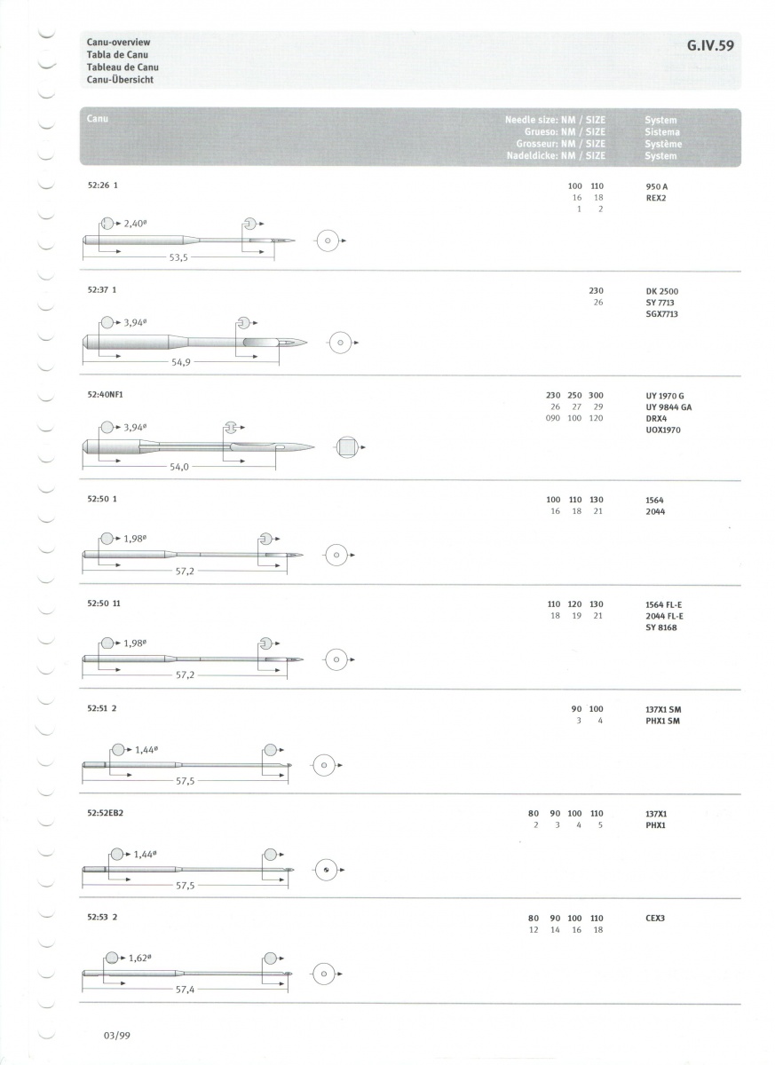The width and height of the screenshot is (775, 1065).
Task: Click the CEX3 system entry
Action: pos(655,919)
